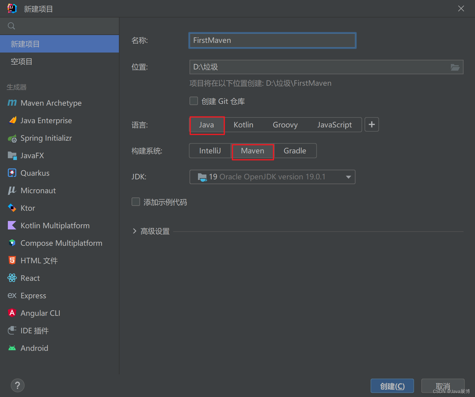Select the Express generator label
Viewport: 475px width, 397px height.
coord(33,296)
